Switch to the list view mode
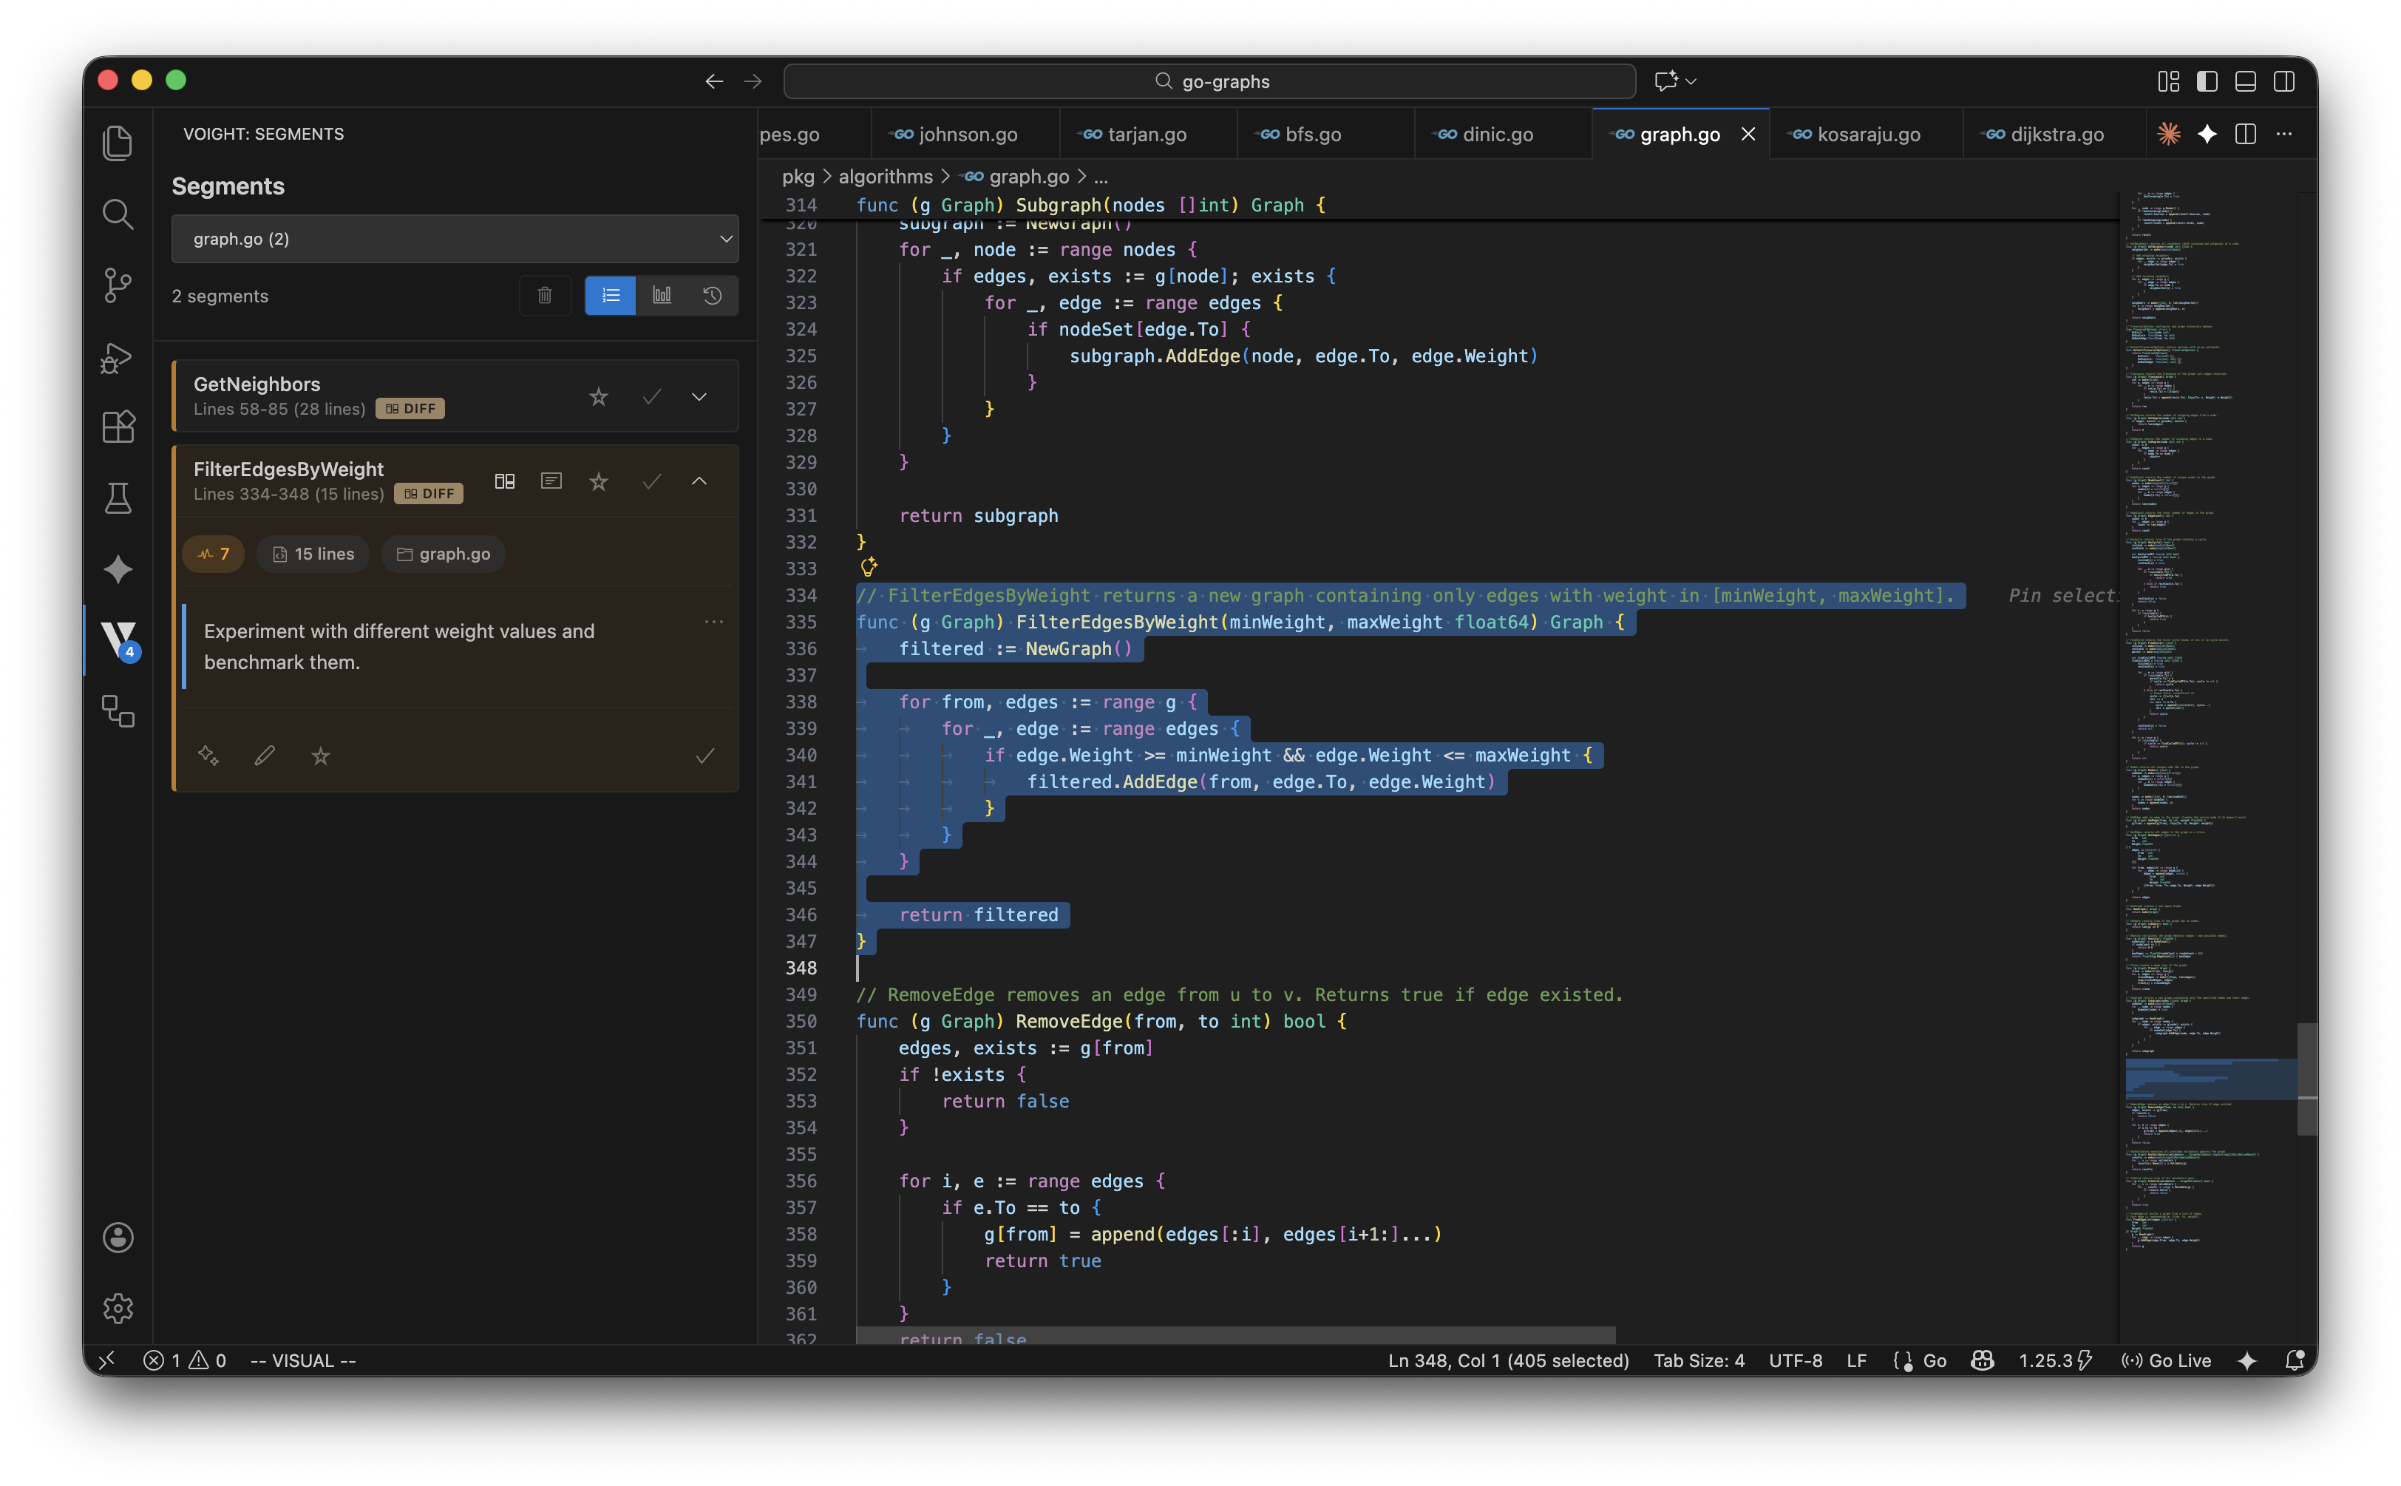 (610, 296)
